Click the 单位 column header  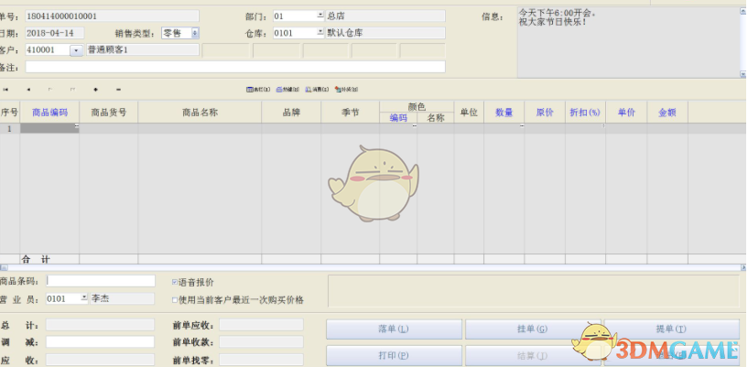(469, 113)
